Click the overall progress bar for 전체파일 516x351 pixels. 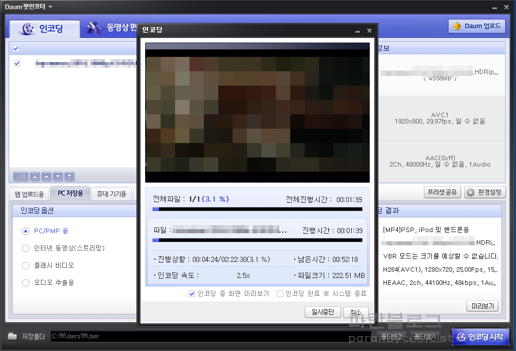tap(257, 209)
